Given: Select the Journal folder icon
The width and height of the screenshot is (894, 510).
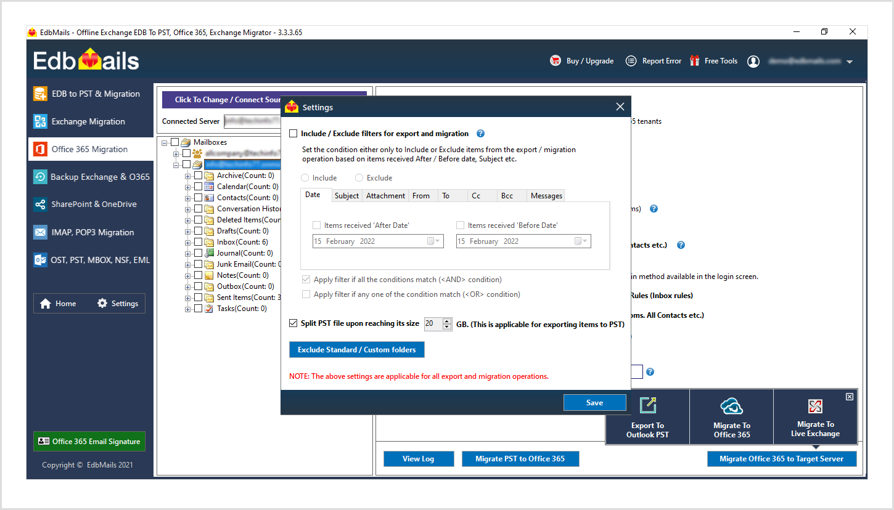Looking at the screenshot, I should click(209, 253).
